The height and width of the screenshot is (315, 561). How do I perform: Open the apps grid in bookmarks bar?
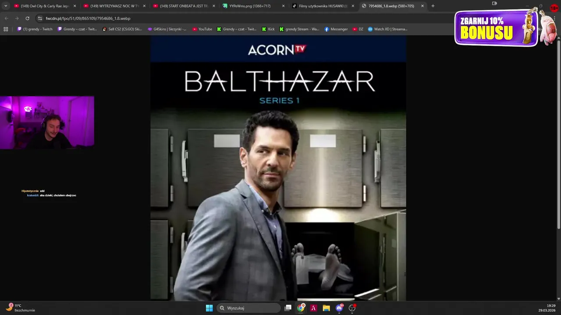tap(6, 29)
